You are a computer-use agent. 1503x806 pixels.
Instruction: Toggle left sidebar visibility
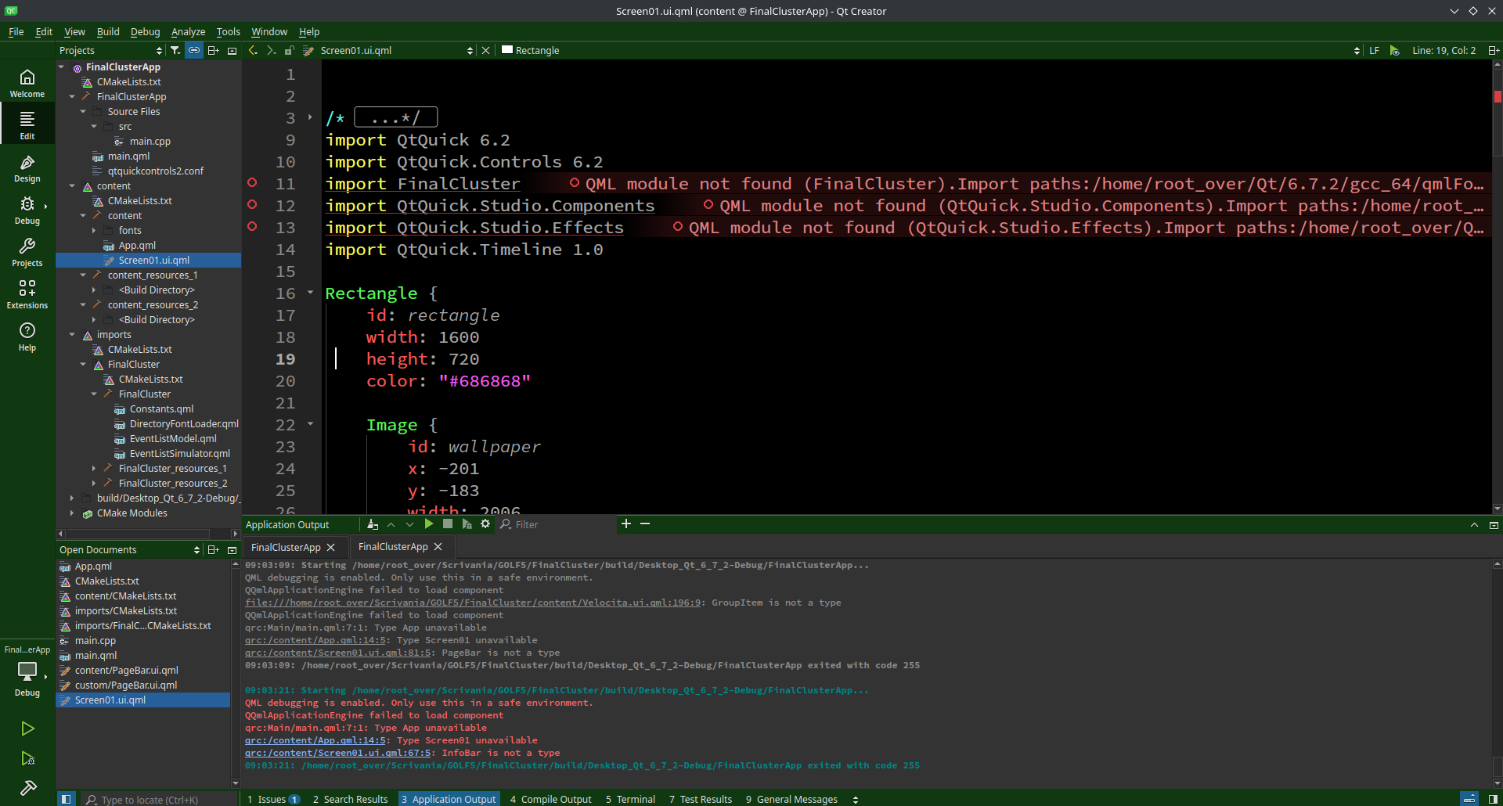67,799
